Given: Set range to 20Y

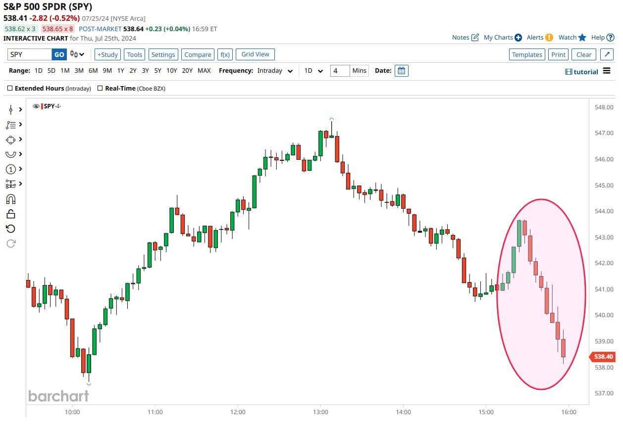Looking at the screenshot, I should coord(187,71).
